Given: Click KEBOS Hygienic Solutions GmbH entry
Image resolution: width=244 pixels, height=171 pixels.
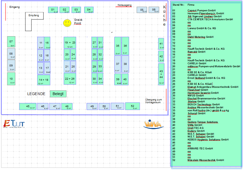Looking at the screenshot, I should (208, 140).
